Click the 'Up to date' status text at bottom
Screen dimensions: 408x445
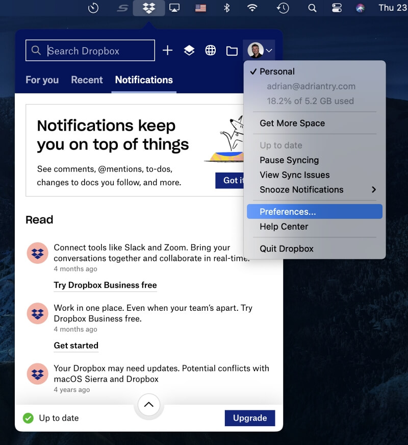[x=59, y=418]
